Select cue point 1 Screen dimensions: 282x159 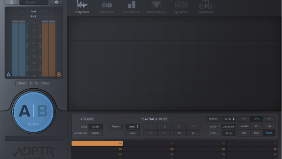click(151, 127)
